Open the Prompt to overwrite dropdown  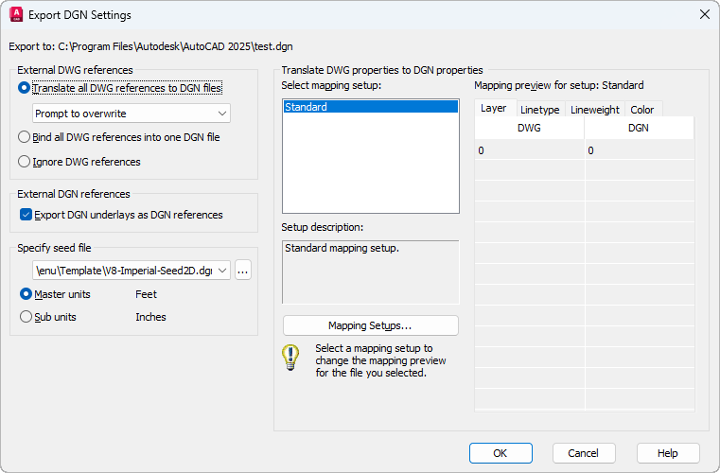click(x=132, y=114)
